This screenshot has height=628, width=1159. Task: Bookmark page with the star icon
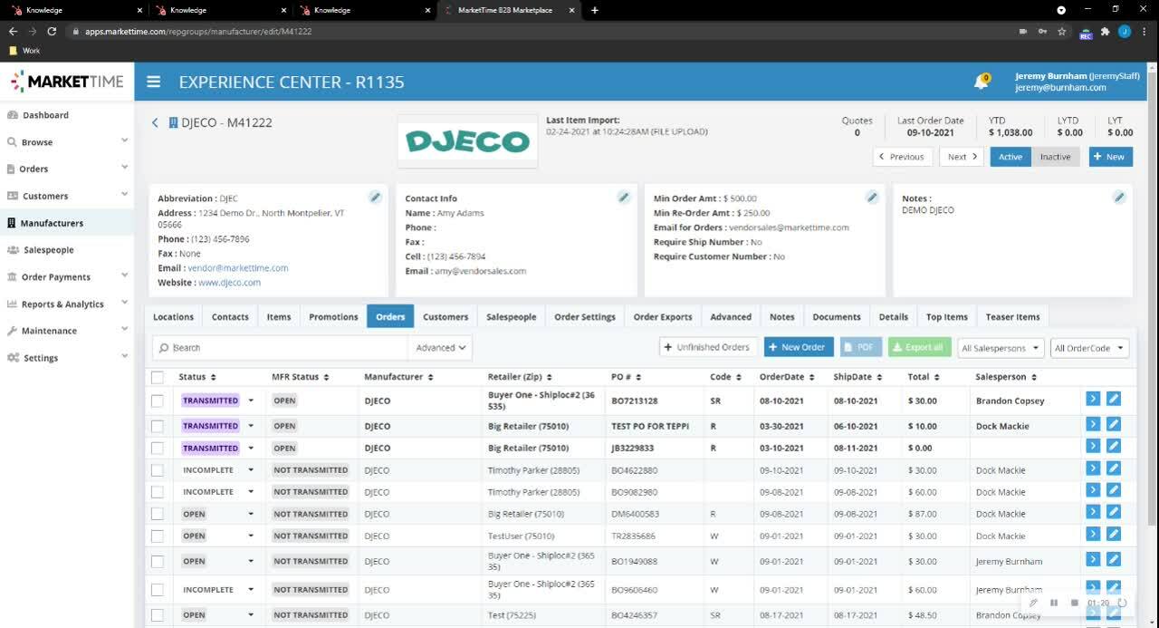pos(1062,31)
